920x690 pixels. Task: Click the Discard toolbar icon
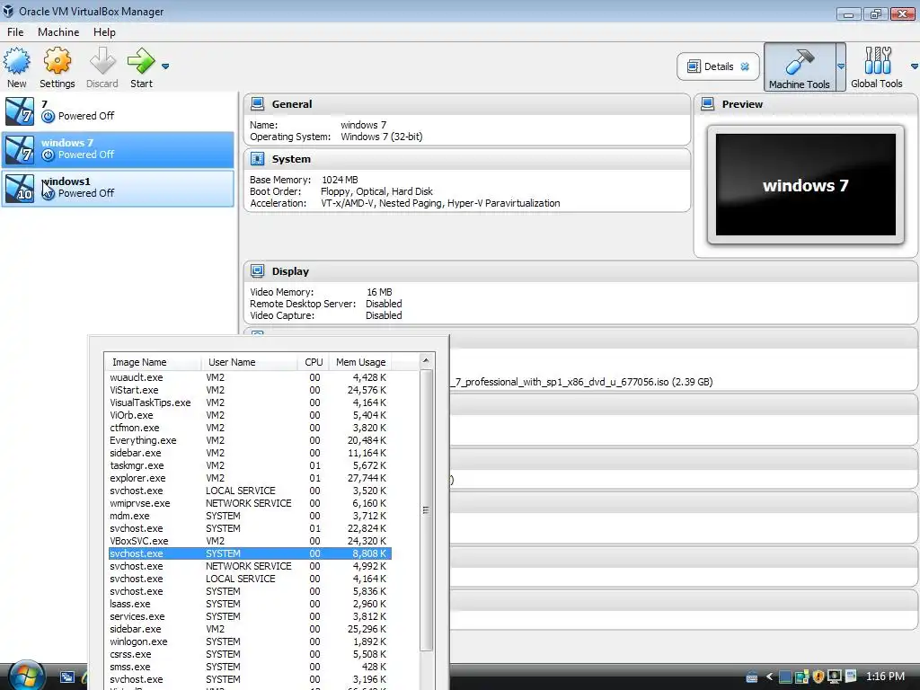pyautogui.click(x=102, y=61)
